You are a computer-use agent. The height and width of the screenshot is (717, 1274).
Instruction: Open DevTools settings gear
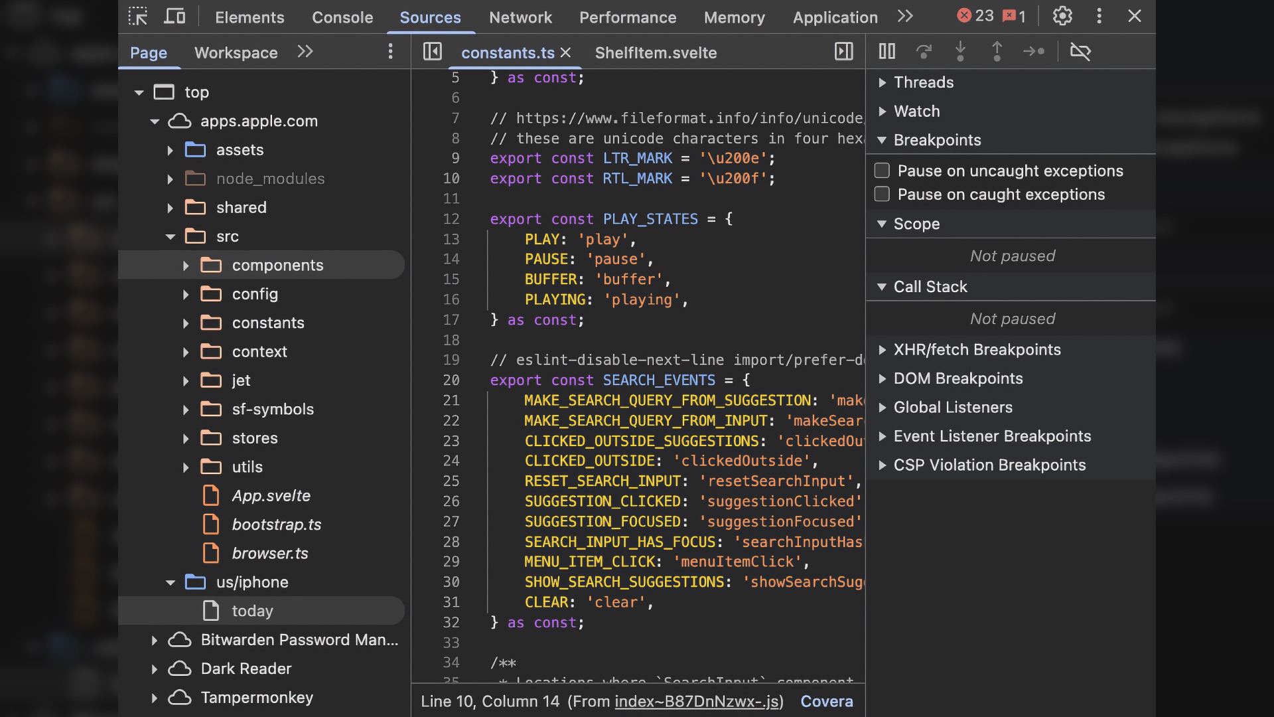coord(1062,17)
